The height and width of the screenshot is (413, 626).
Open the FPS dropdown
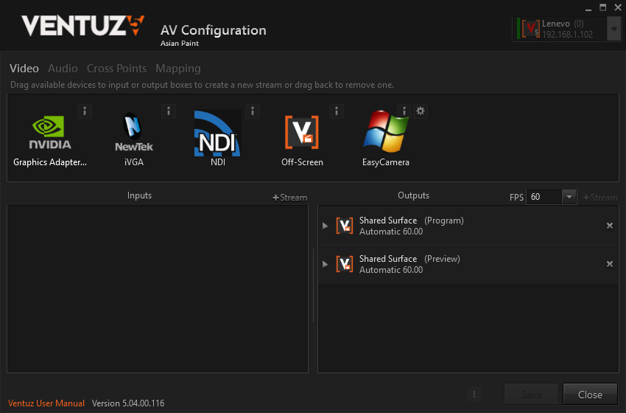569,197
